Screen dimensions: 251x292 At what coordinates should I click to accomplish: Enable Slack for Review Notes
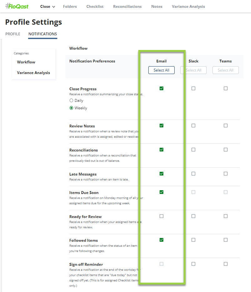pos(193,126)
